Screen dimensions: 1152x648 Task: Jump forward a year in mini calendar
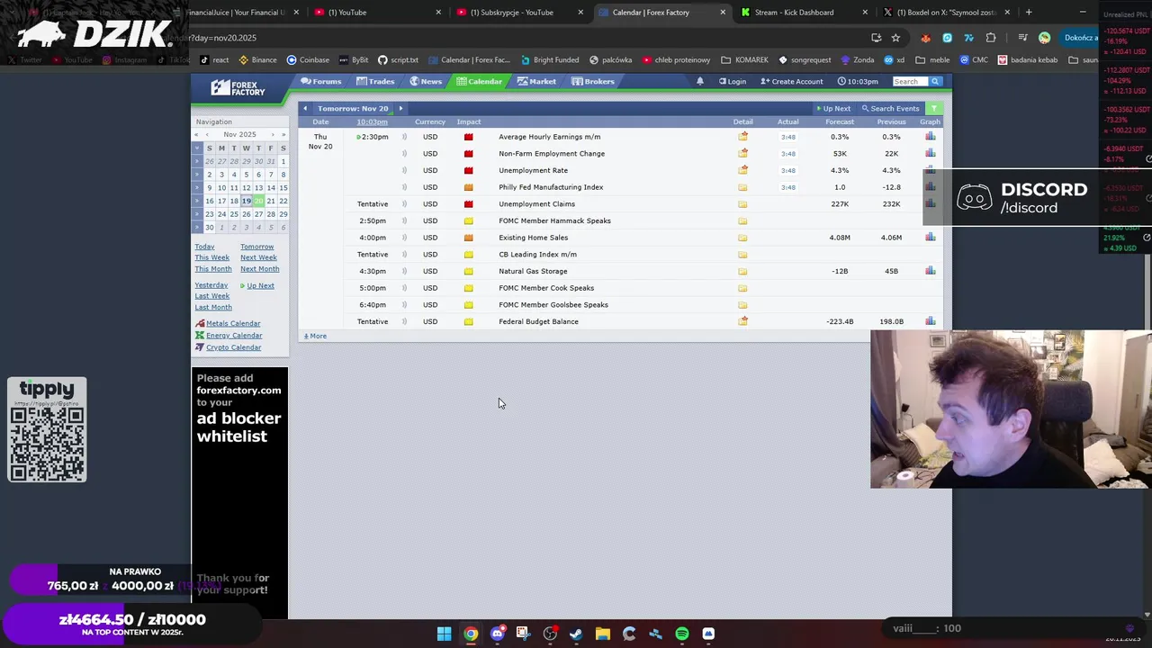coord(283,135)
